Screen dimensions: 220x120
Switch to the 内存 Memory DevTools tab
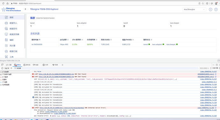(x=46, y=65)
